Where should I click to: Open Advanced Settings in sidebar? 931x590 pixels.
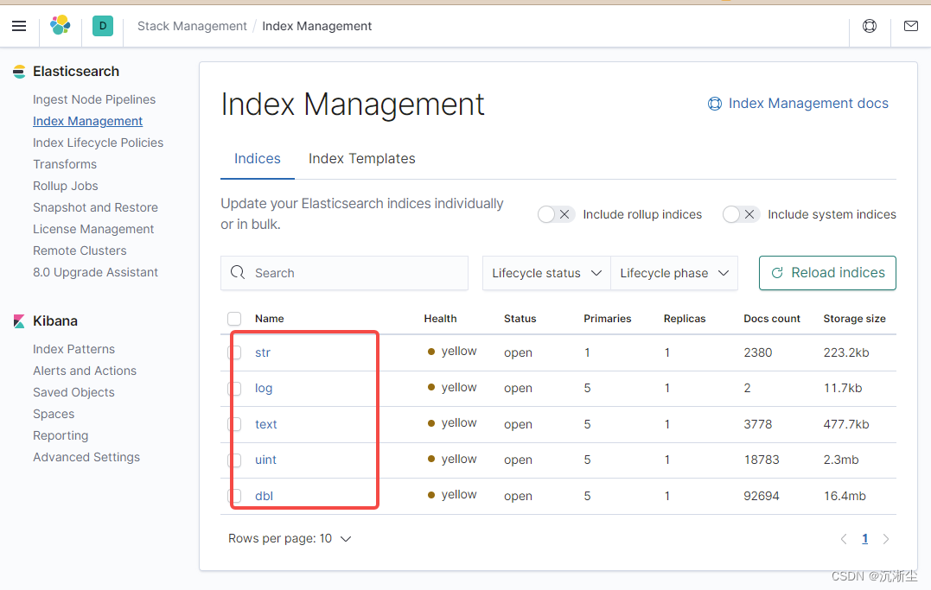click(x=86, y=457)
